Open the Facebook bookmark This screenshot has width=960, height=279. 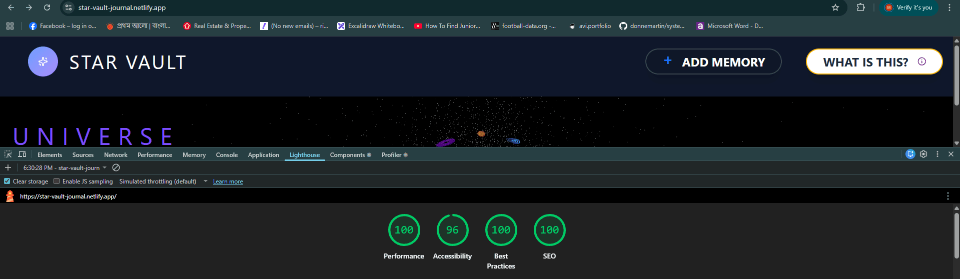pyautogui.click(x=63, y=26)
